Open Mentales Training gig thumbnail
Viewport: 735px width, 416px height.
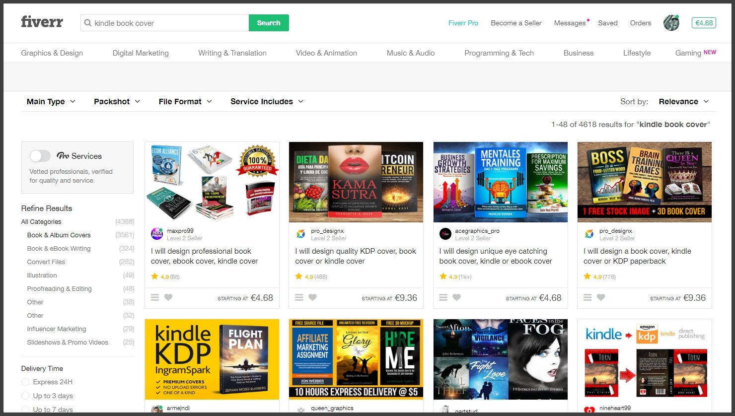click(501, 182)
